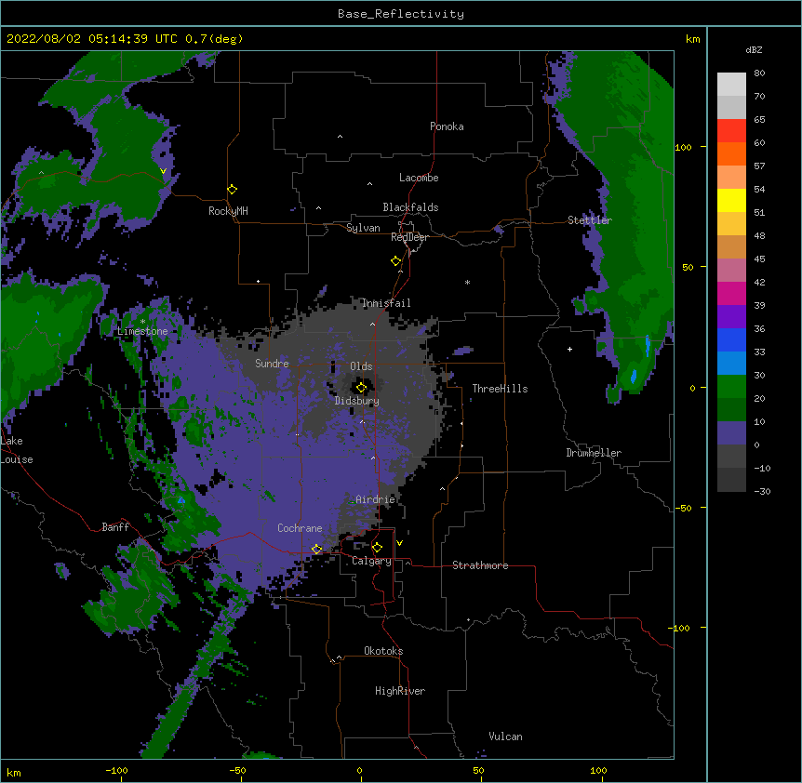Click the 100 tick on right vertical axis

(x=683, y=147)
